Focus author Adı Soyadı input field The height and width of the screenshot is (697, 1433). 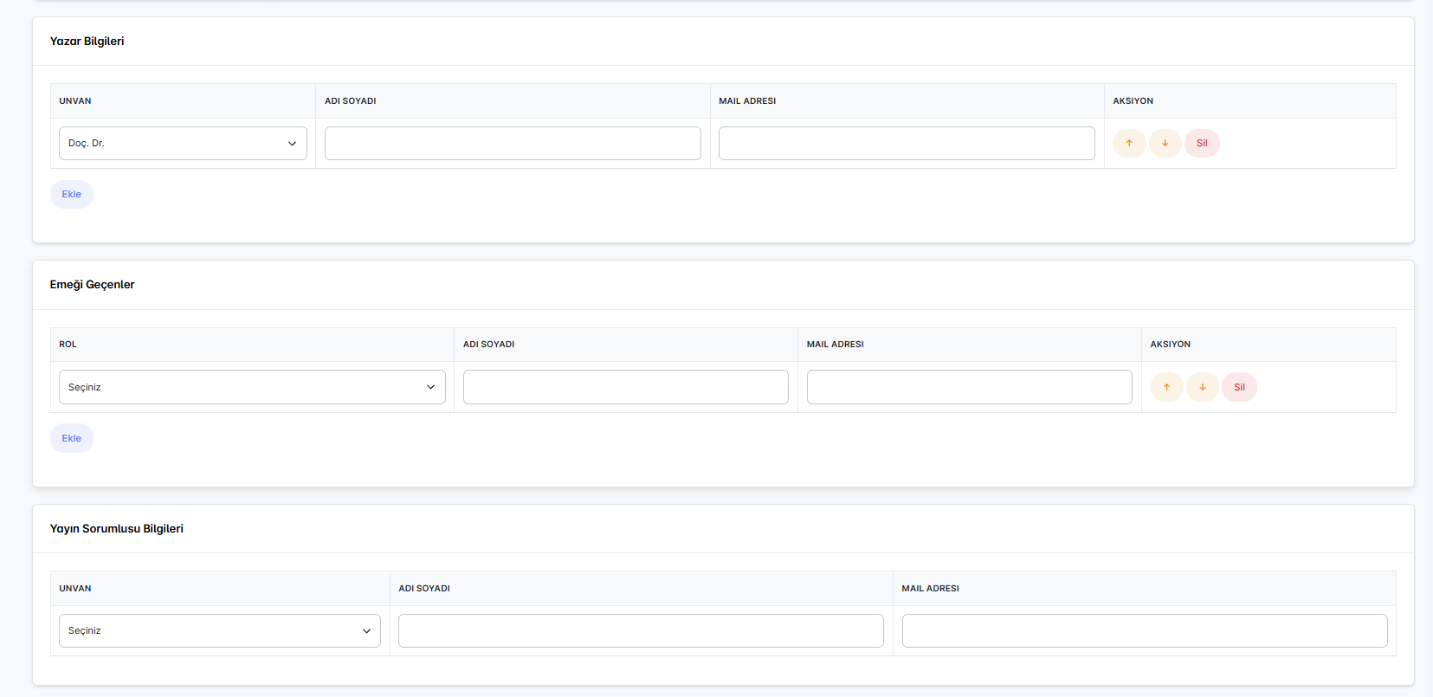click(x=513, y=144)
